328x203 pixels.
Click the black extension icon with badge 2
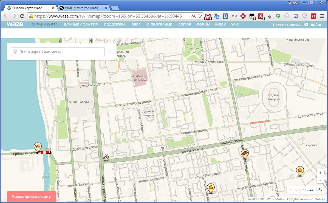tap(252, 16)
